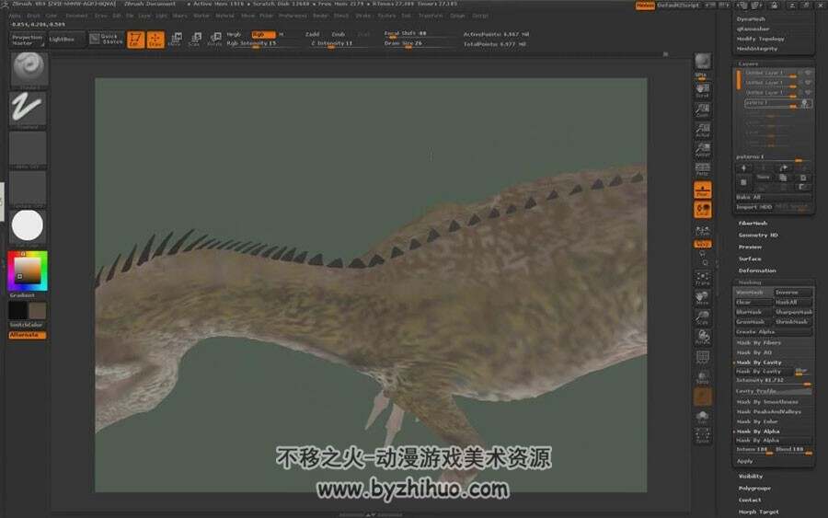Toggle the Floor grid icon
828x518 pixels.
[702, 190]
